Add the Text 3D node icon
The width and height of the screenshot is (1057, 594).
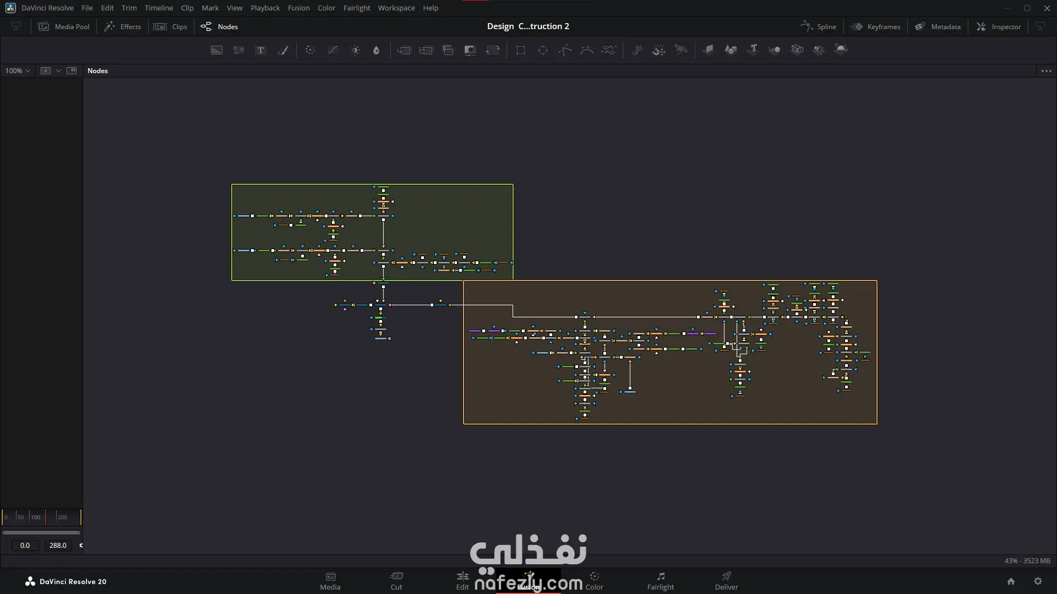click(753, 50)
